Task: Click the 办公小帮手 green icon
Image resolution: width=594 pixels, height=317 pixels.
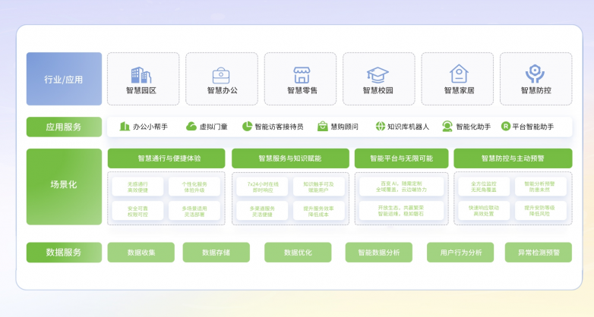Action: [x=125, y=127]
